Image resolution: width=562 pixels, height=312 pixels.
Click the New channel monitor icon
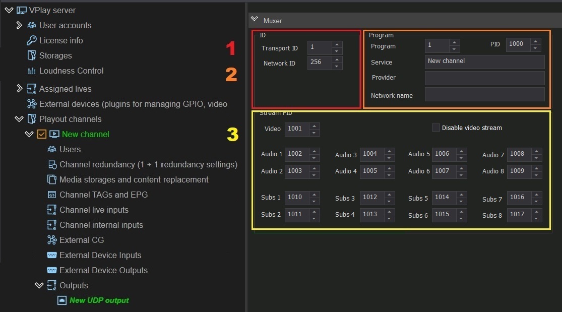pos(54,134)
